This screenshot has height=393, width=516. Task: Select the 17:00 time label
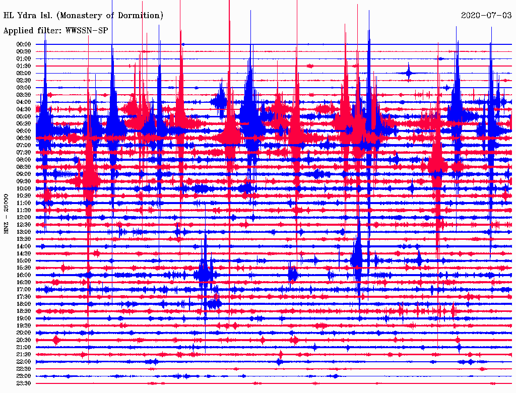point(24,290)
